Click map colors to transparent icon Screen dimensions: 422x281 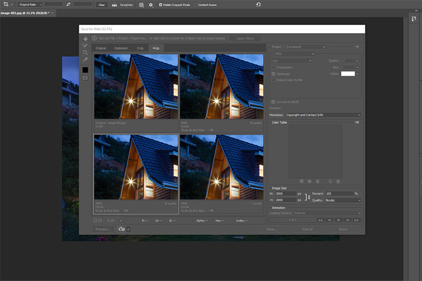pos(301,182)
